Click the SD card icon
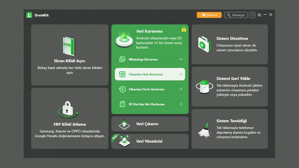The height and width of the screenshot is (168, 299). tap(122, 104)
